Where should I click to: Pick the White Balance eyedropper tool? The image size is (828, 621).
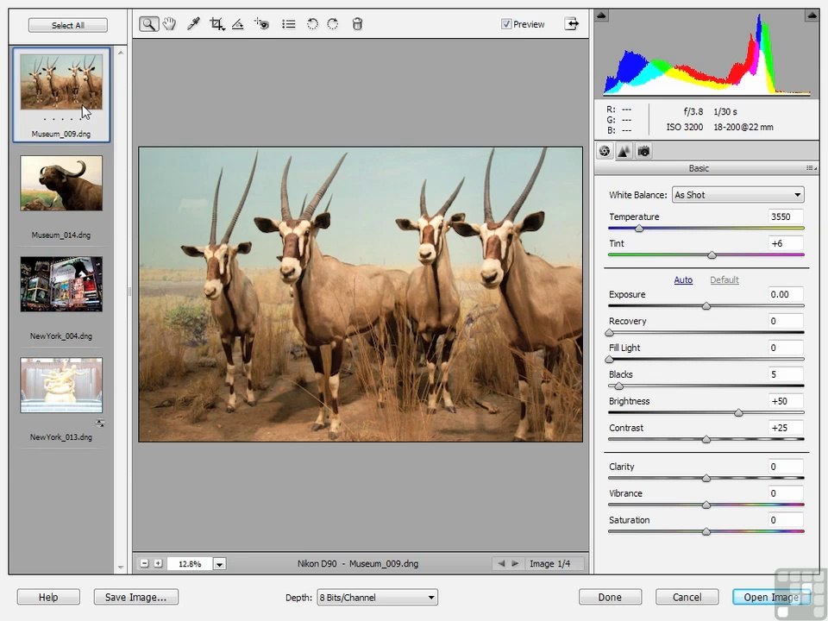193,24
